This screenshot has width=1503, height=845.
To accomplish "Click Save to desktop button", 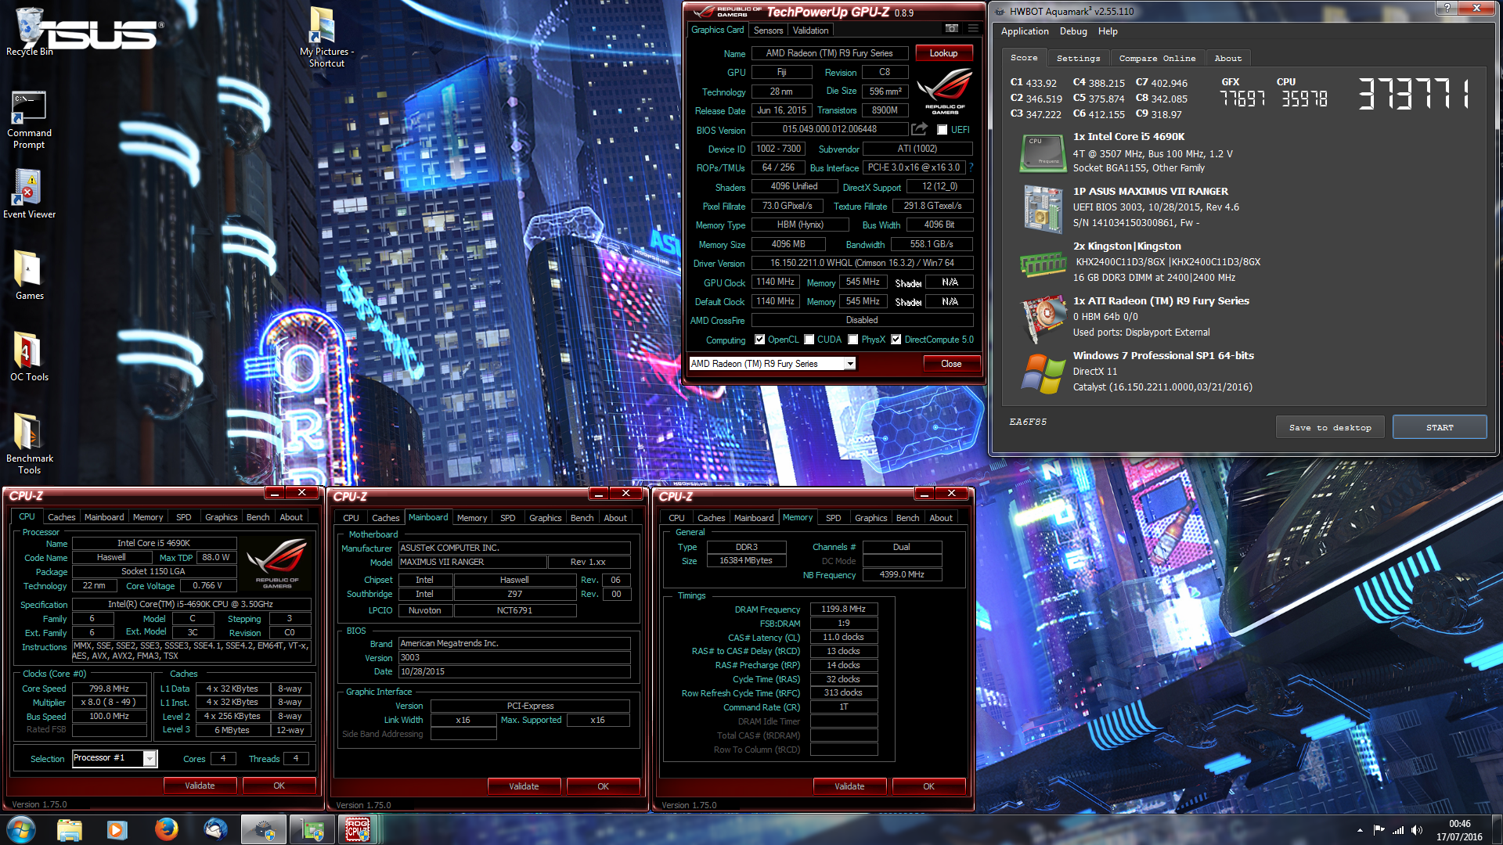I will 1330,428.
